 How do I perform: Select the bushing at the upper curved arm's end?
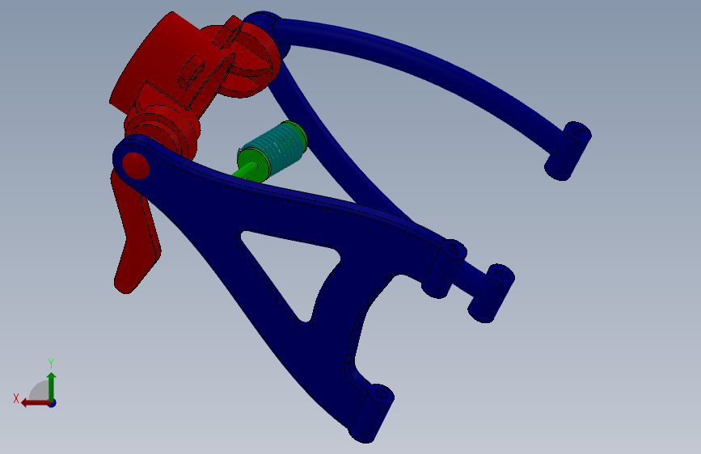[568, 151]
